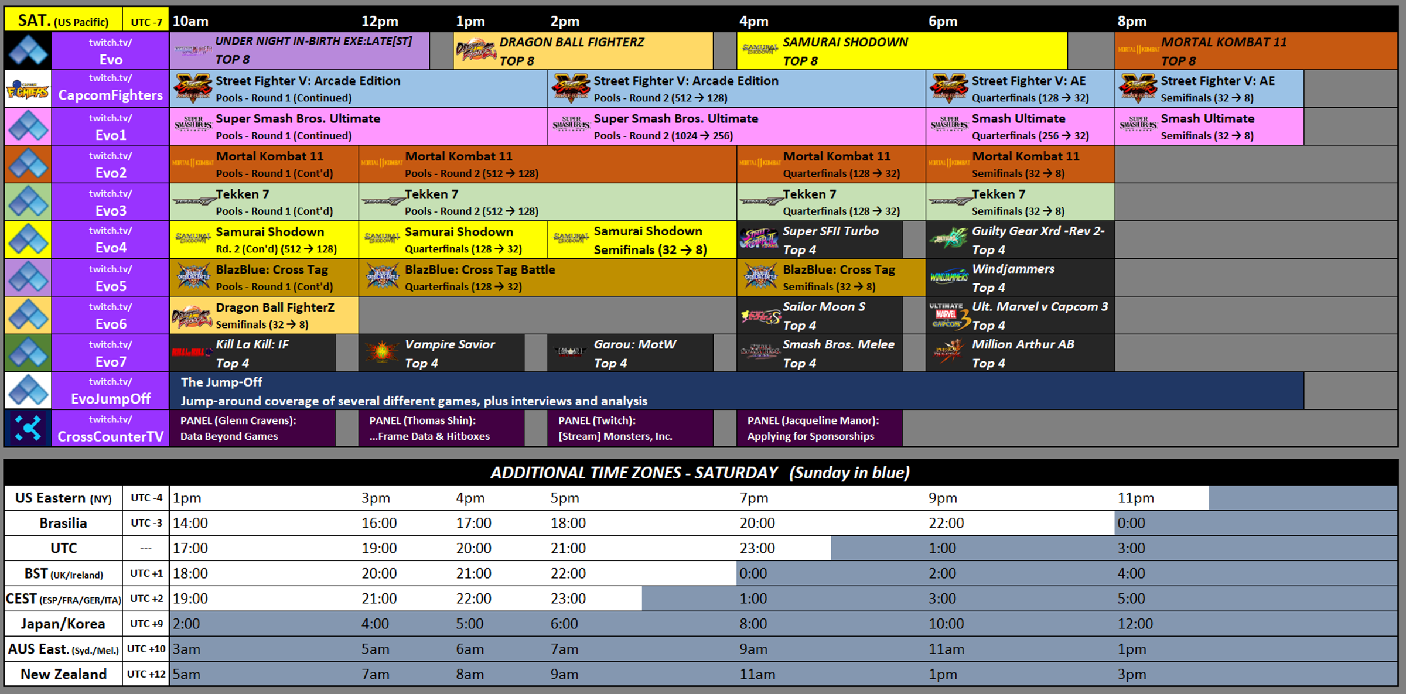Click the Kill La Kill IF logo

pyautogui.click(x=192, y=353)
